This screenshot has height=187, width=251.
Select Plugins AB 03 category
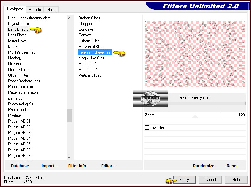19,133
